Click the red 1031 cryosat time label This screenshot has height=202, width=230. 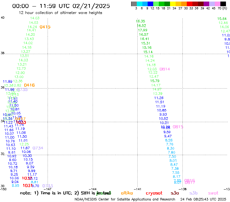coord(27,186)
